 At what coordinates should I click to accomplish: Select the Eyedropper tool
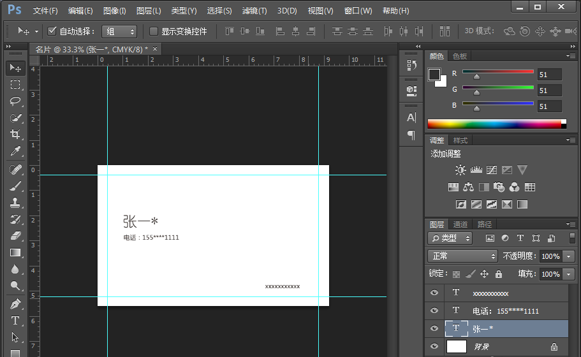(15, 151)
